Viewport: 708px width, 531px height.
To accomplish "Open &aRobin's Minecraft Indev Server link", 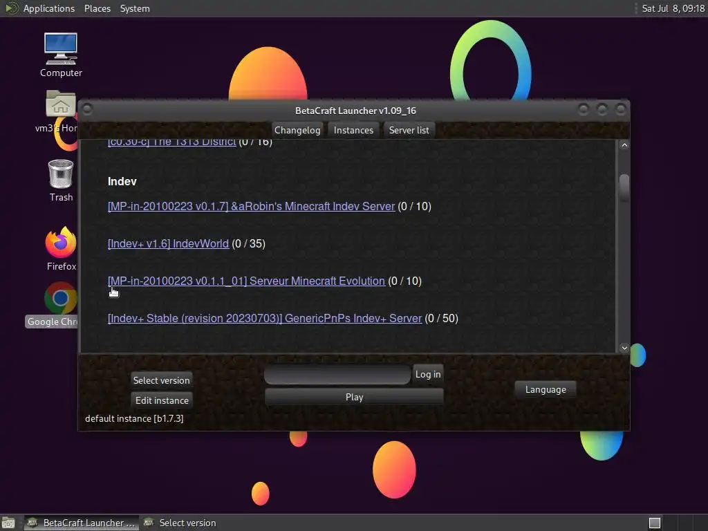I will [252, 206].
